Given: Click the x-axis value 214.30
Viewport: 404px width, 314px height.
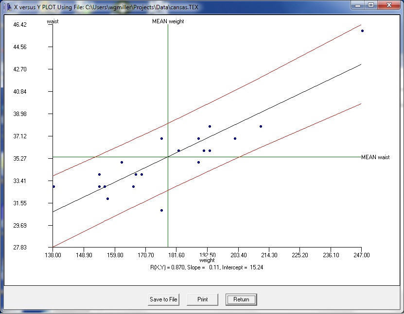Looking at the screenshot, I should pos(269,255).
